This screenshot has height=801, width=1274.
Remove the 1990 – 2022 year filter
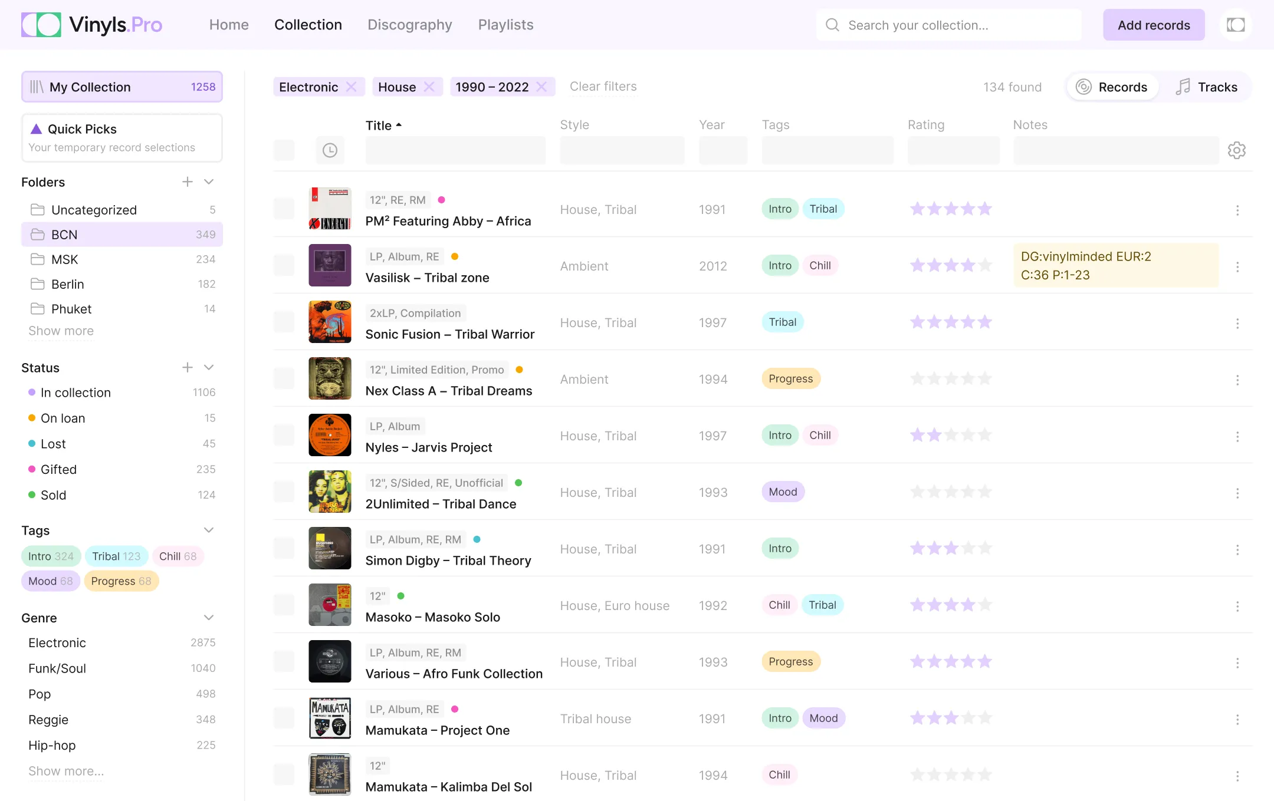[x=541, y=87]
